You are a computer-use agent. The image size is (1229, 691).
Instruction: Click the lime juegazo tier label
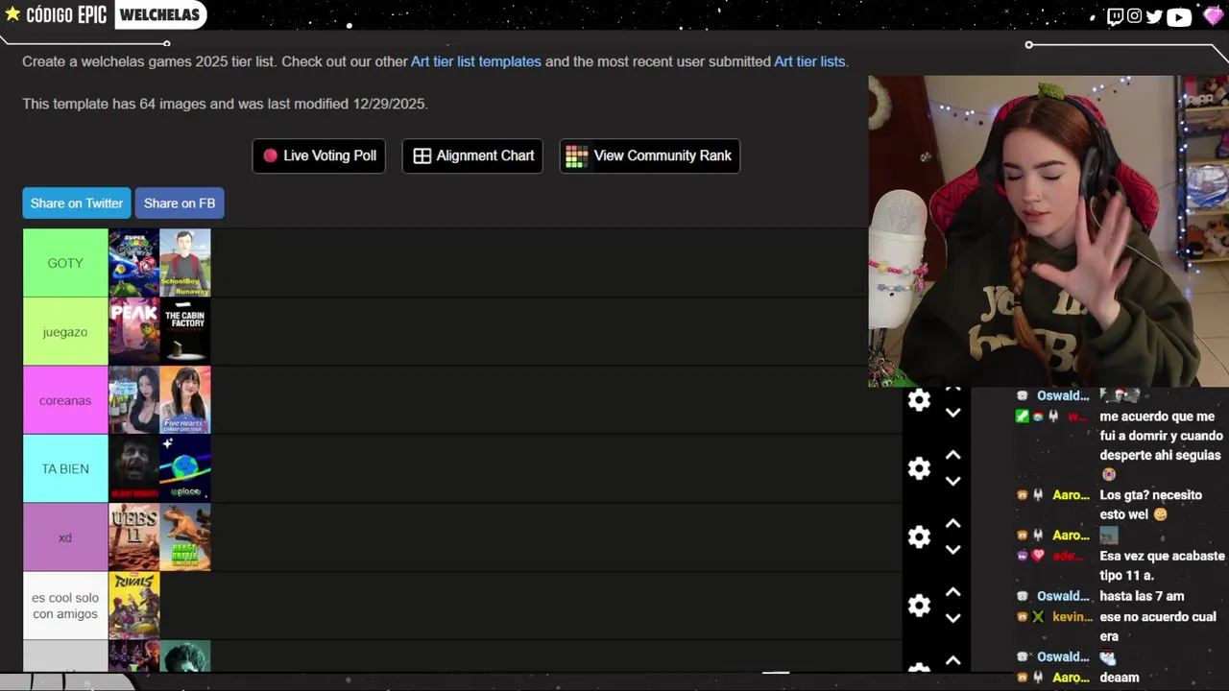(x=65, y=332)
